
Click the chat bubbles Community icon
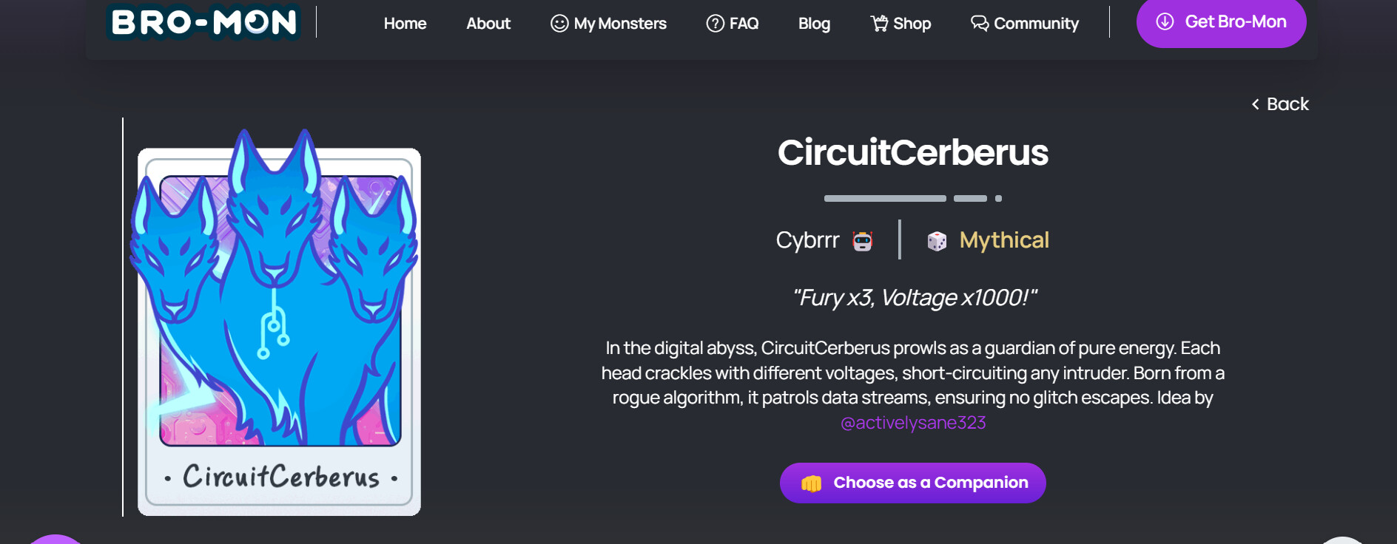point(980,24)
